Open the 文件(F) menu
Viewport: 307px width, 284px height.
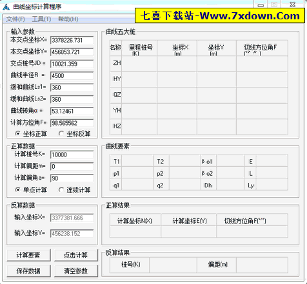pos(15,19)
